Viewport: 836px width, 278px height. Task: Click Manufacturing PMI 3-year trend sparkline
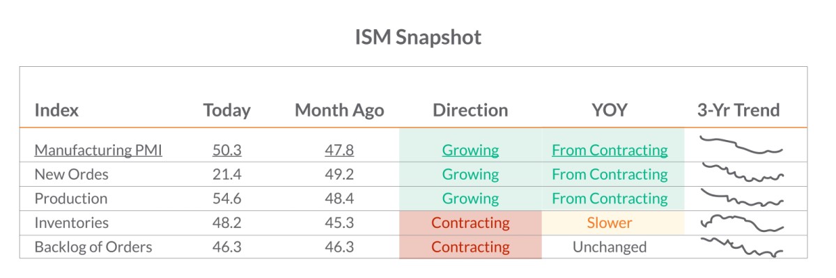(x=741, y=146)
